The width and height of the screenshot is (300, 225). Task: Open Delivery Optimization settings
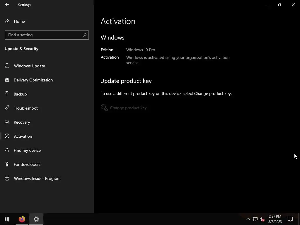point(47,80)
